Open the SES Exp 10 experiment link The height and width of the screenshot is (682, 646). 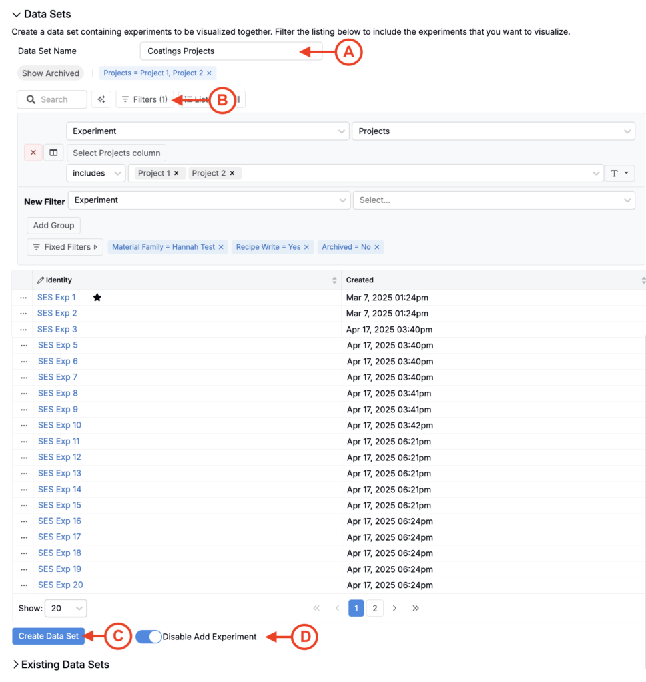[59, 425]
